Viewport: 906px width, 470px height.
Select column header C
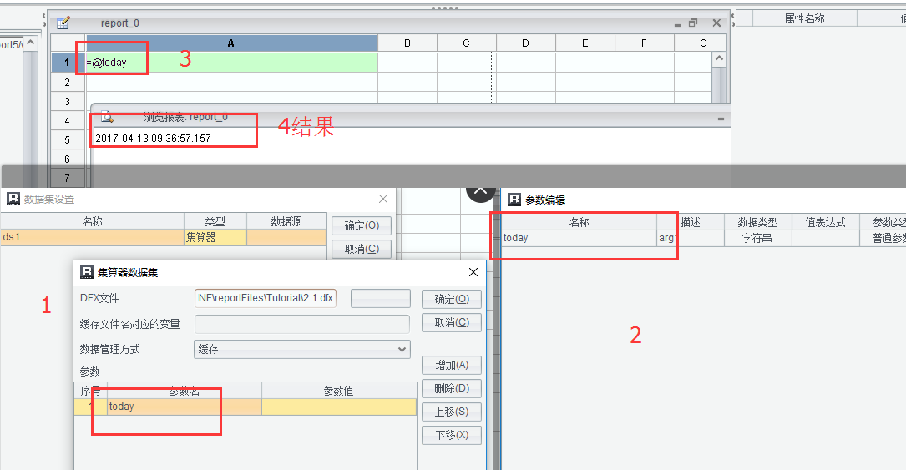tap(466, 43)
